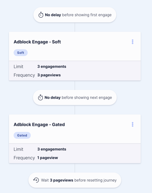Click the reset journey circular arrow icon
The image size is (152, 193).
36,180
